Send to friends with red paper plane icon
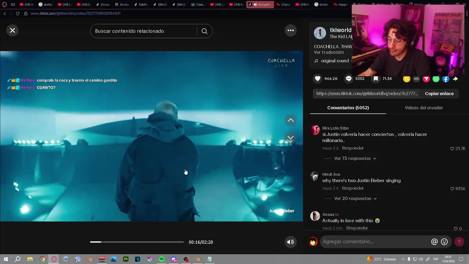The width and height of the screenshot is (469, 264). click(426, 79)
